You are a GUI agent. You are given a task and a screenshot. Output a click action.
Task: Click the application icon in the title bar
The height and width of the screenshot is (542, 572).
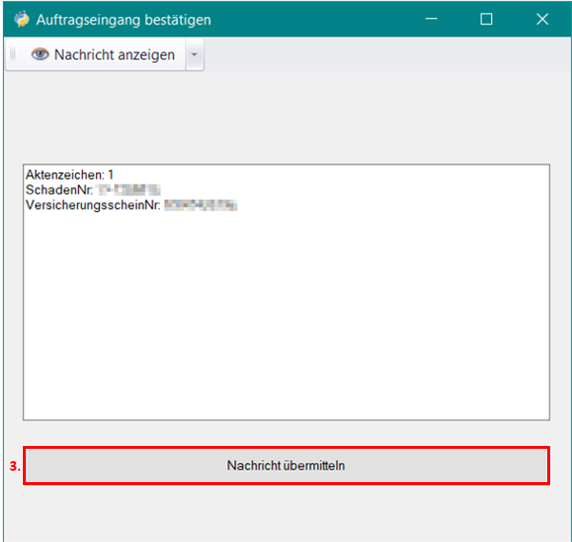coord(21,19)
